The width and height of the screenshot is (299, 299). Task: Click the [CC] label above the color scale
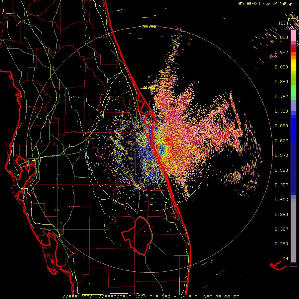click(x=284, y=23)
